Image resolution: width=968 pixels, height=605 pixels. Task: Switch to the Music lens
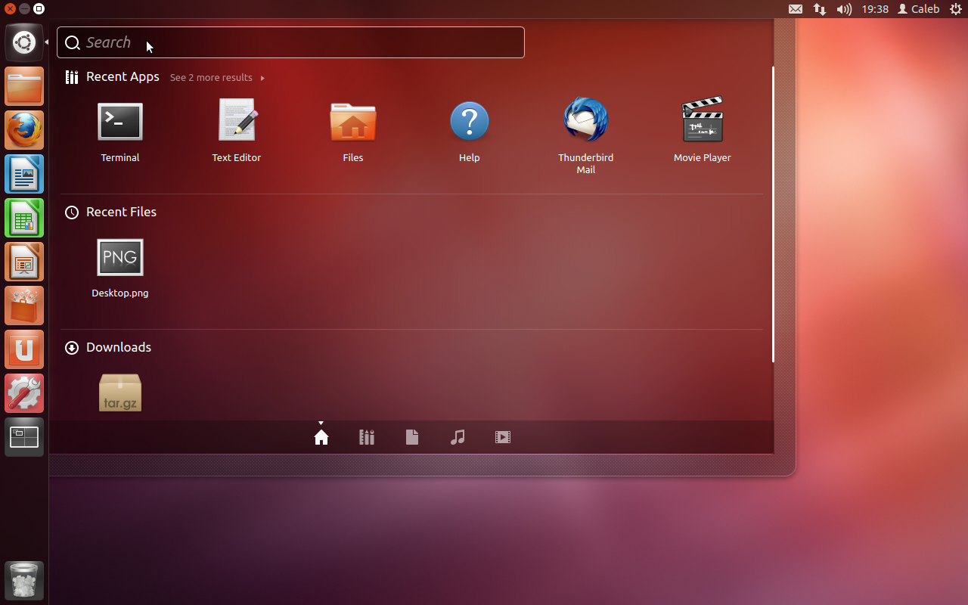coord(458,437)
